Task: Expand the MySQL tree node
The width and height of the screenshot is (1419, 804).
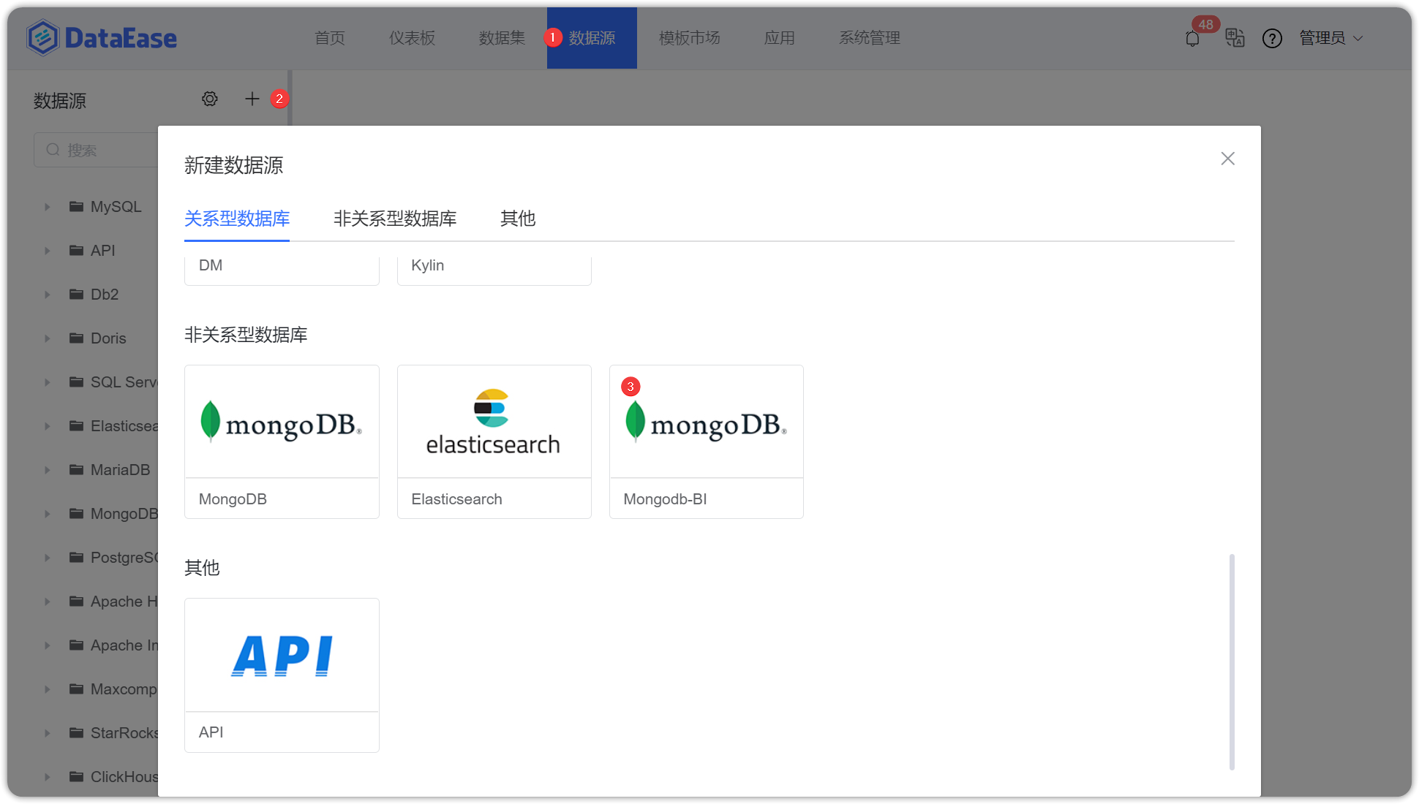Action: 47,207
